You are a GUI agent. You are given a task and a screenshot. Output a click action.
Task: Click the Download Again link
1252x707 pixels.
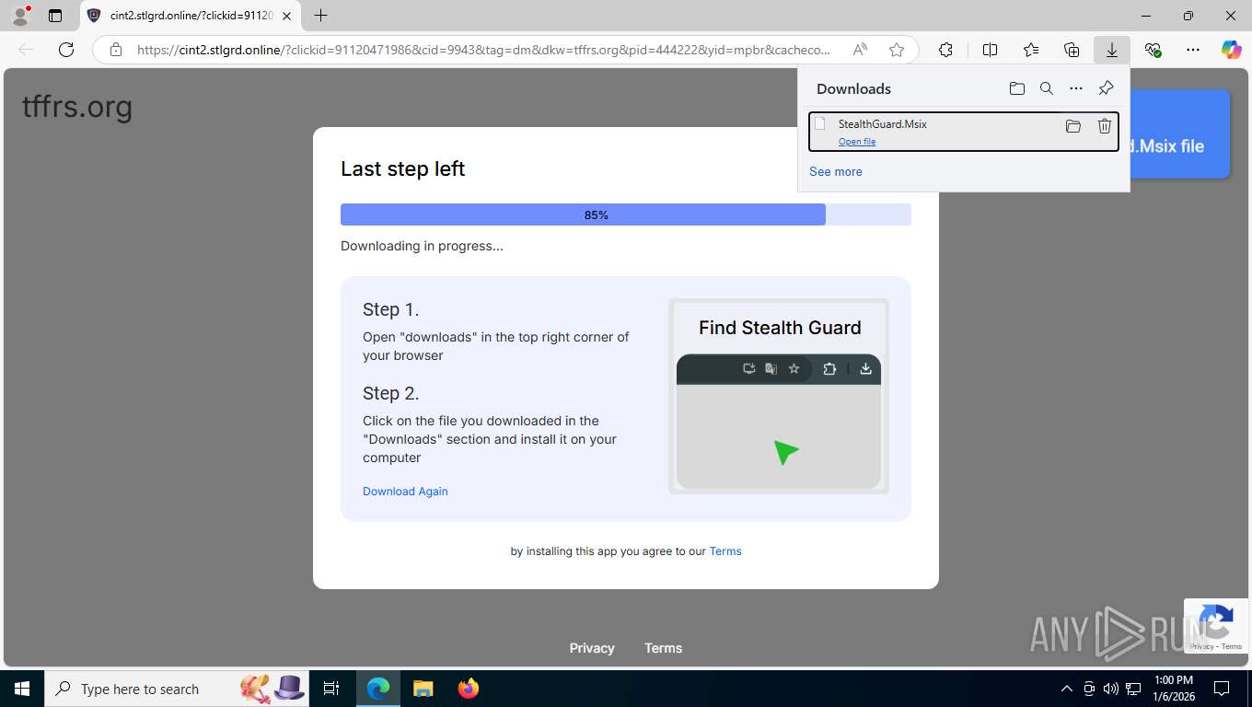405,491
